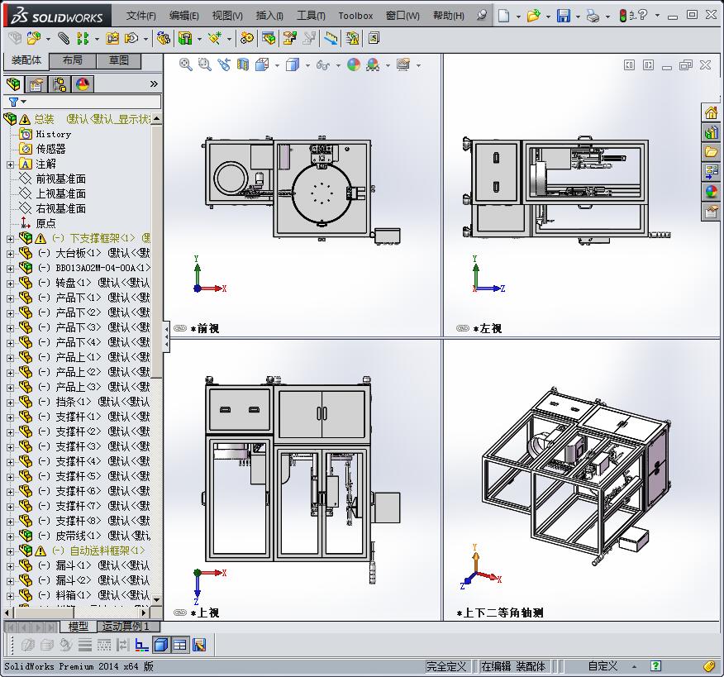Switch to the 草图 tab
Viewport: 724px width, 677px height.
pos(119,60)
